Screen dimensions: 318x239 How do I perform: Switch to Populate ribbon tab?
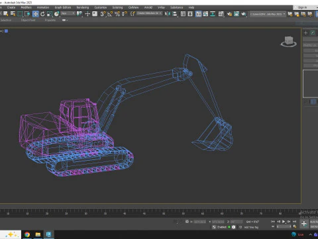[x=50, y=20]
